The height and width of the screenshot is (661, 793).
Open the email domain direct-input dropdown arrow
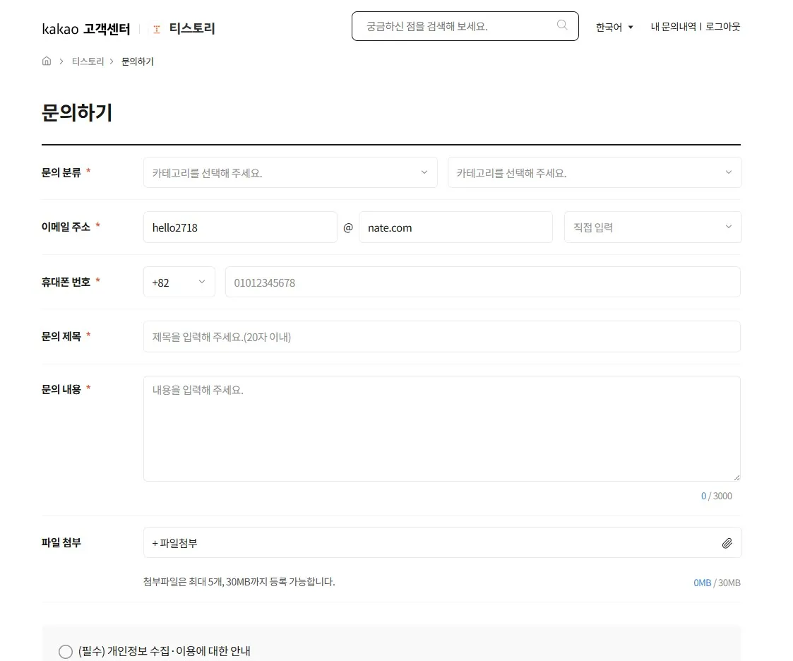(x=728, y=227)
